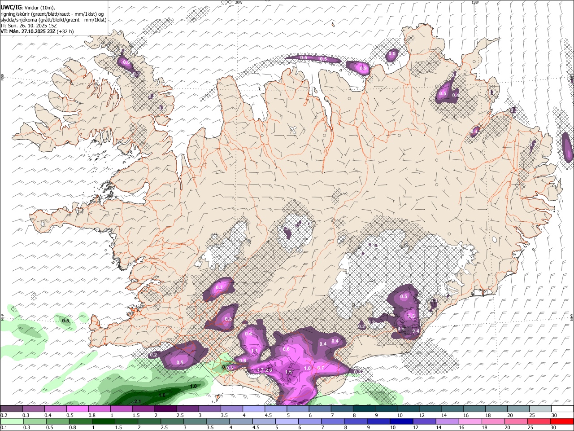Click the '20W' longitude label
The width and height of the screenshot is (574, 431).
pos(239,2)
